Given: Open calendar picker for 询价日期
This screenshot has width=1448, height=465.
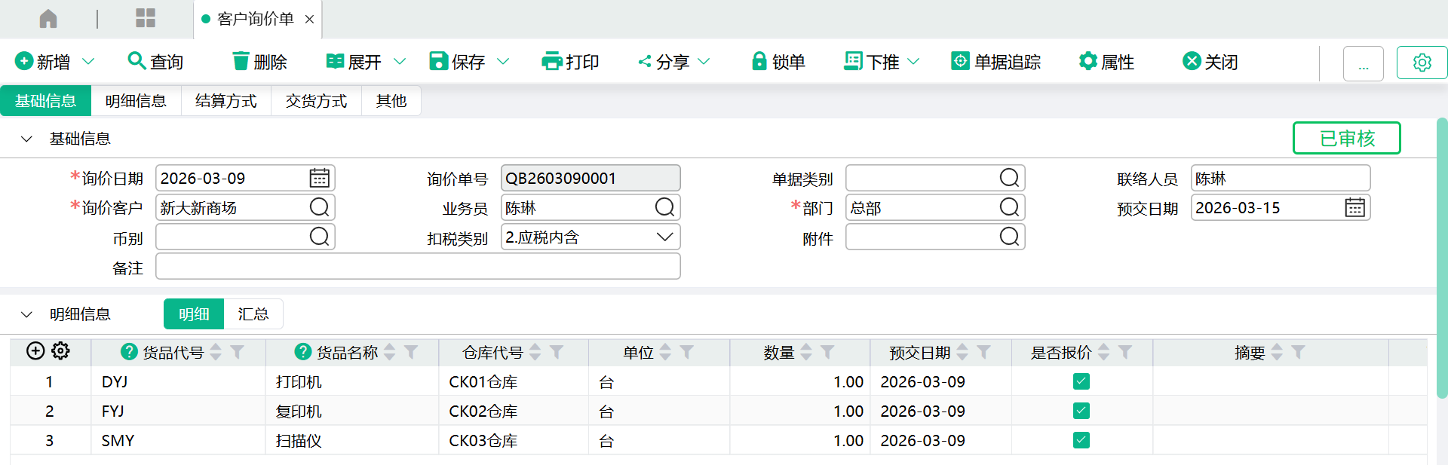Looking at the screenshot, I should click(319, 179).
